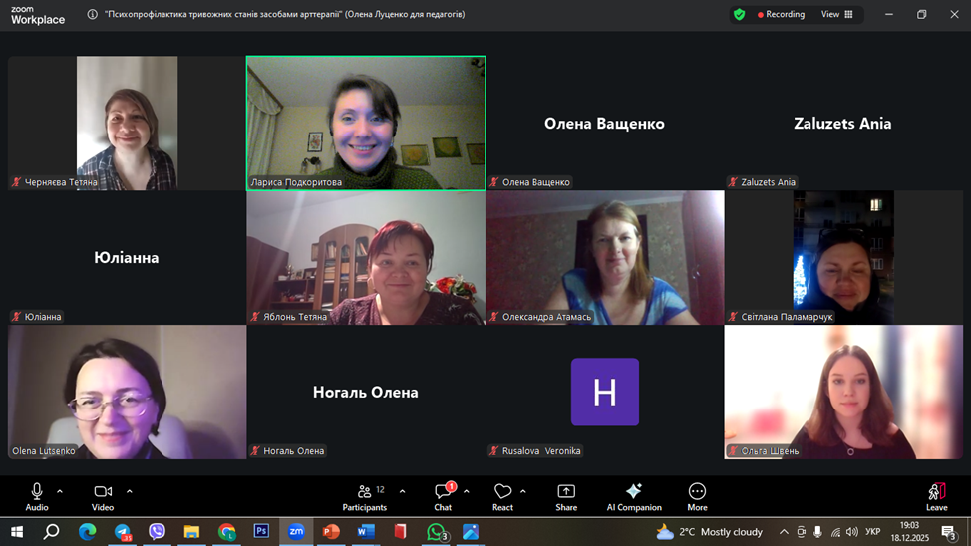
Task: Switch keyboard language УКР in system tray
Action: coord(872,532)
